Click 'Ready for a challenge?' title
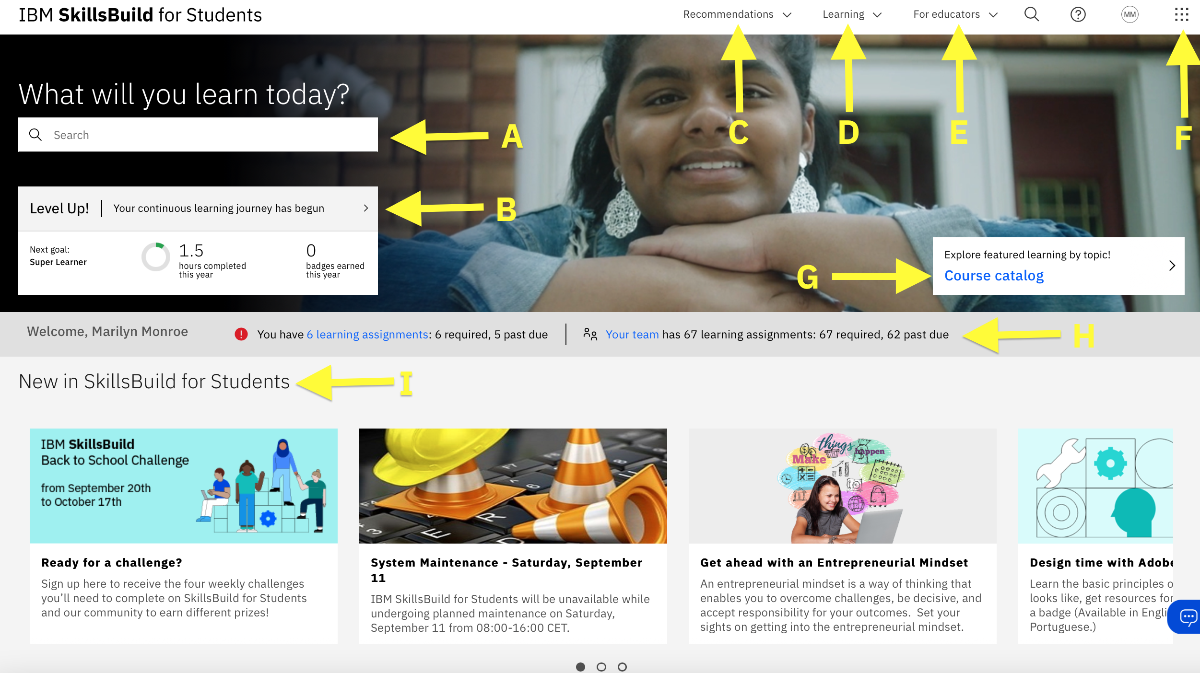Viewport: 1200px width, 673px height. tap(112, 562)
